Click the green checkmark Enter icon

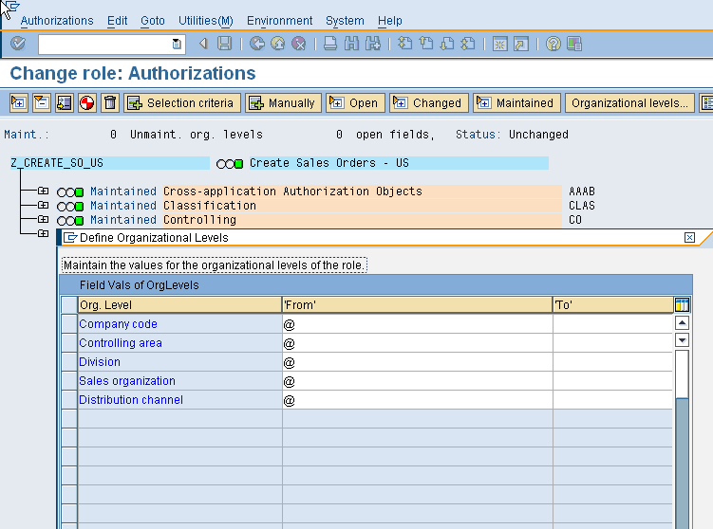18,44
